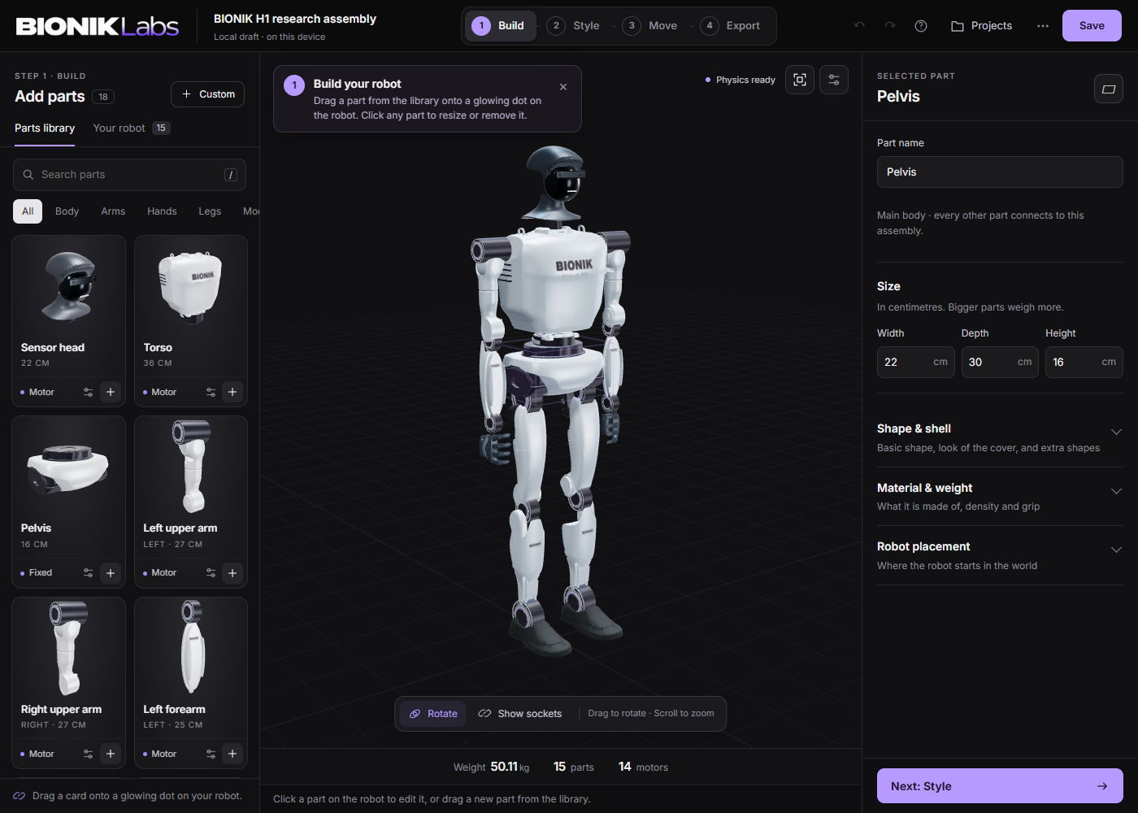Open Pelvis card settings sliders icon

(88, 573)
